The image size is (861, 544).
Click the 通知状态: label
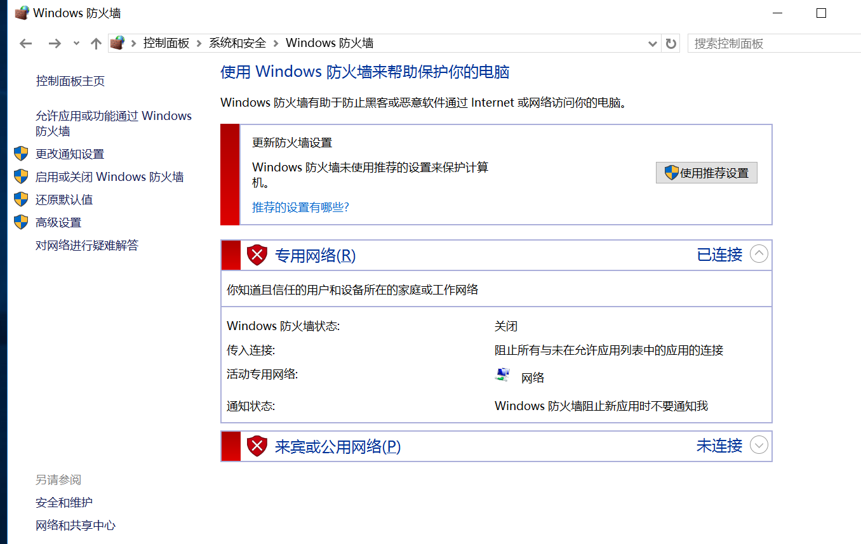pyautogui.click(x=251, y=406)
